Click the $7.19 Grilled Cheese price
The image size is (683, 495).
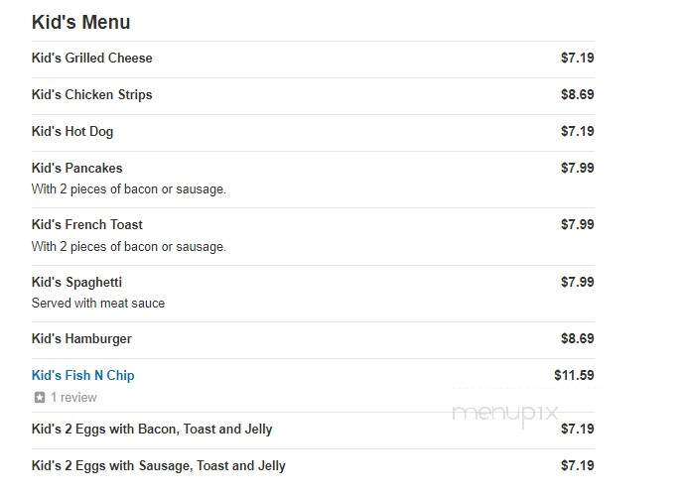click(578, 58)
